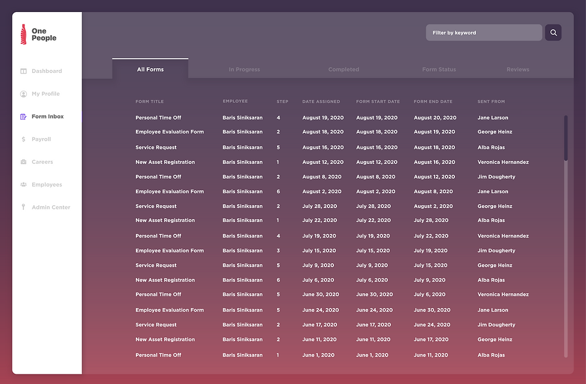Viewport: 586px width, 384px height.
Task: Sort by the Form Title column header
Action: point(150,102)
